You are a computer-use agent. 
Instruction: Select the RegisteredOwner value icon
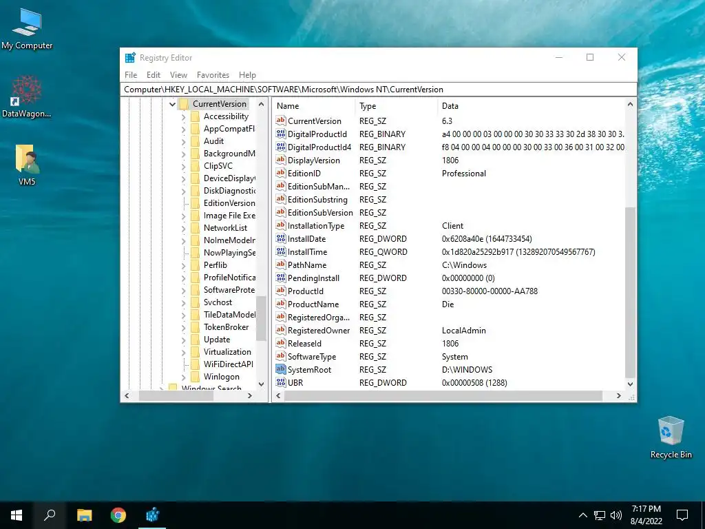point(281,330)
